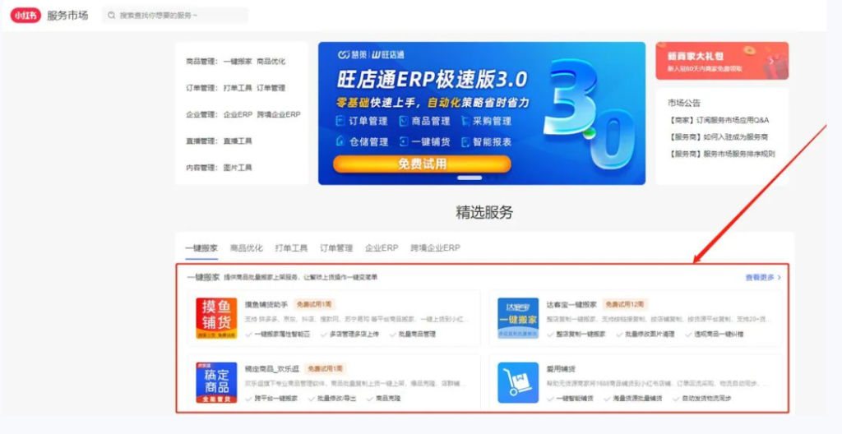Open the 爱用铺货 cart icon
This screenshot has width=842, height=434.
tap(518, 382)
